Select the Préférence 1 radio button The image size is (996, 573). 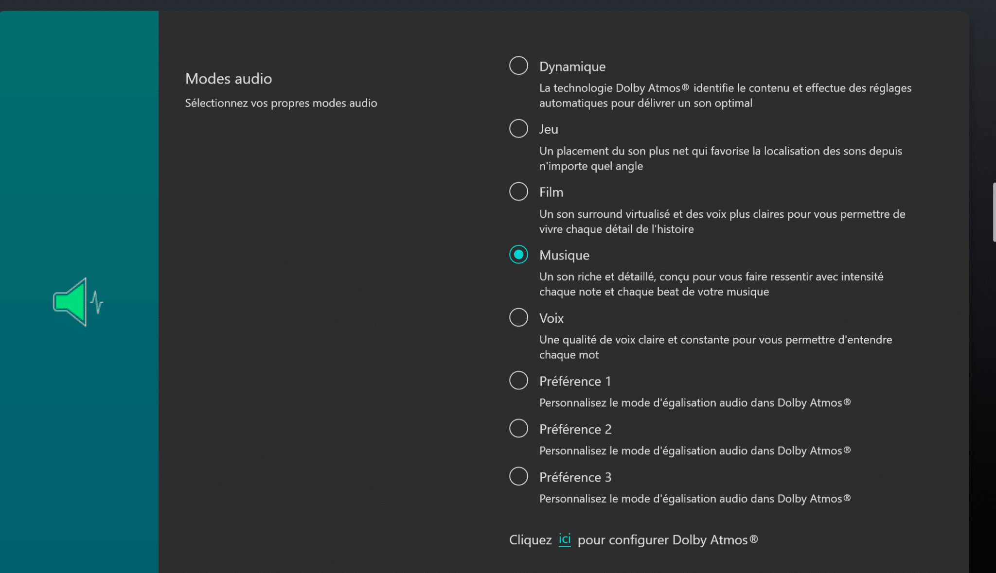[x=518, y=381]
